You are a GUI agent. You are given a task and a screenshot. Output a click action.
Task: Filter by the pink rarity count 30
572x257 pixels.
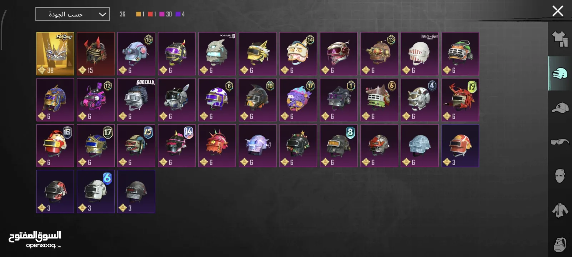tap(166, 14)
